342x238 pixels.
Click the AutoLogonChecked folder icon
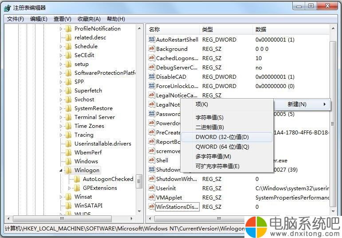[x=77, y=179]
